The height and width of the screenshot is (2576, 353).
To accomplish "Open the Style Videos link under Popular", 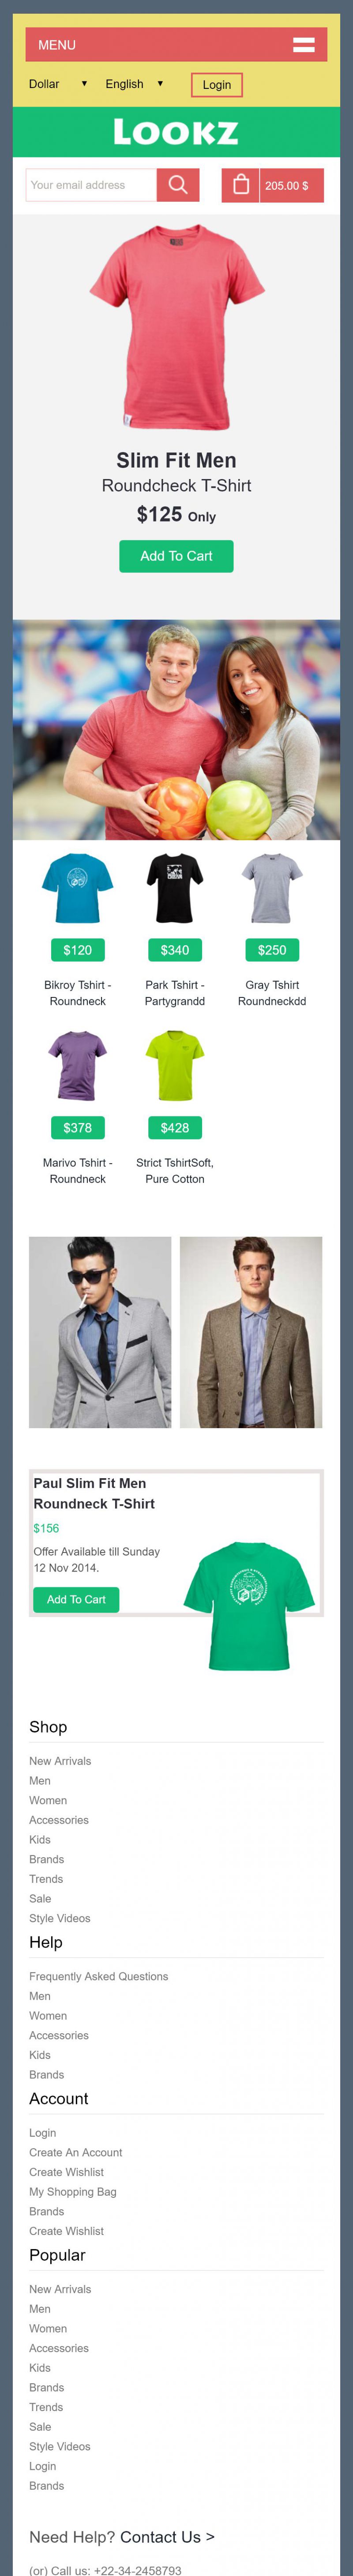I will (60, 2446).
